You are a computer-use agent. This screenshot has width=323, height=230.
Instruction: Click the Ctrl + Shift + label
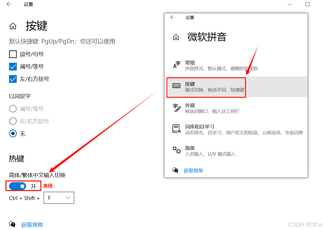[25, 198]
